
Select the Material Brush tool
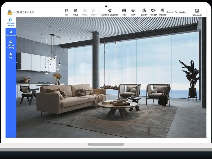(x=110, y=12)
